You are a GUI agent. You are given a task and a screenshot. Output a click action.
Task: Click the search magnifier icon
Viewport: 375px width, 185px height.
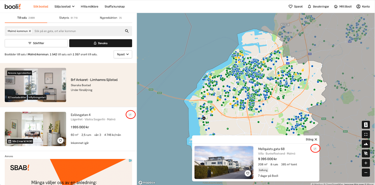(x=127, y=31)
